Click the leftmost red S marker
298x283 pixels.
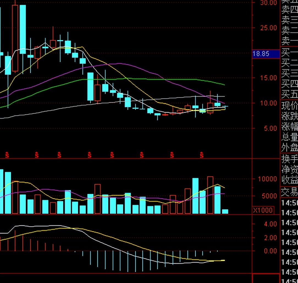click(7, 155)
